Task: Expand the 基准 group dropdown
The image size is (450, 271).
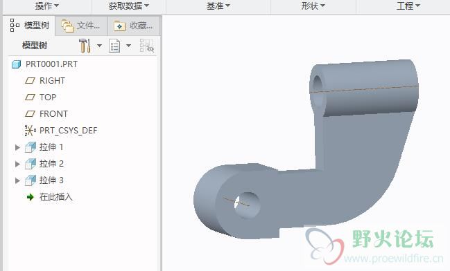Action: [218, 6]
